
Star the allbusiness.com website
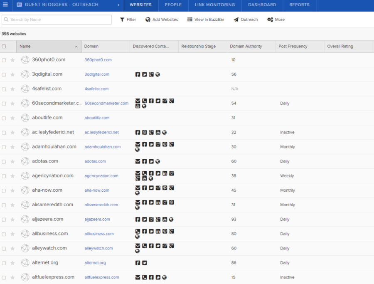[12, 234]
